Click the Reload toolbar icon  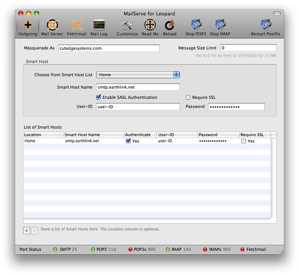[x=169, y=27]
